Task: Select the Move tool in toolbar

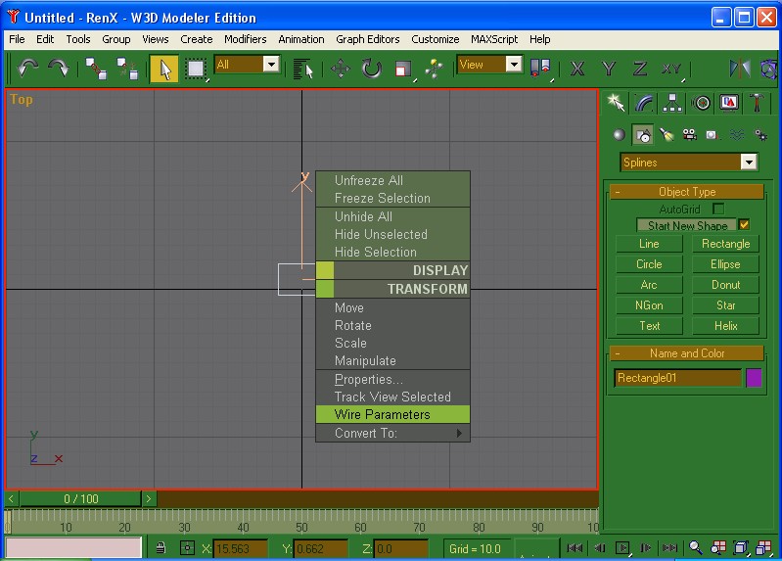Action: pyautogui.click(x=341, y=68)
